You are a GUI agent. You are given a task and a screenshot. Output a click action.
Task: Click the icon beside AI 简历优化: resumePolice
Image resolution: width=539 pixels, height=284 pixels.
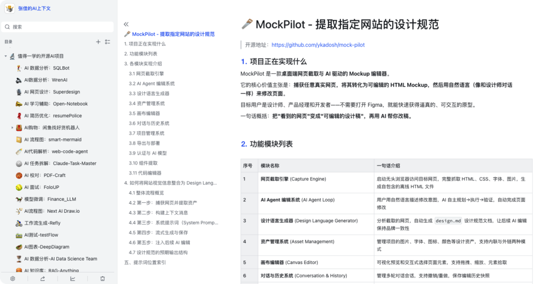[19, 116]
